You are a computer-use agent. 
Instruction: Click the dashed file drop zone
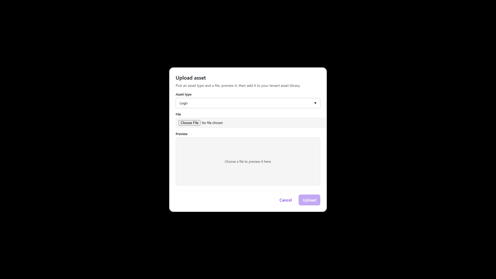(x=251, y=123)
